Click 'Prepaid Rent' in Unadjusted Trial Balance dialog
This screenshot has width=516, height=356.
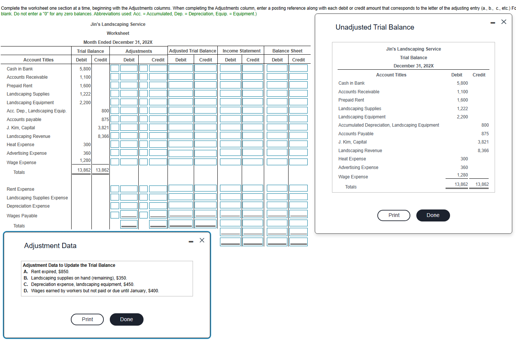(351, 100)
